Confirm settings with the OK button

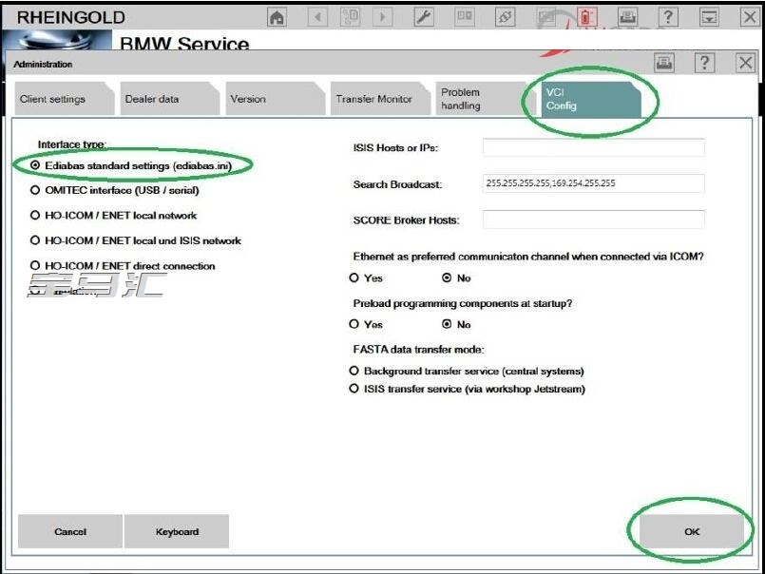tap(692, 531)
